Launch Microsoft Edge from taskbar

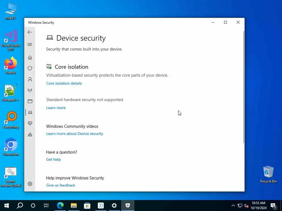click(60, 206)
